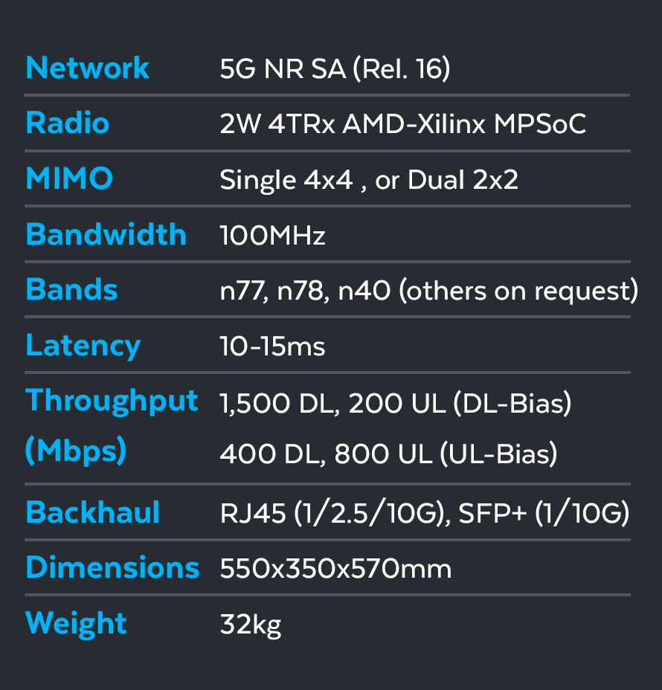This screenshot has height=690, width=662.
Task: Select the RJ45 and SFP+ backhaul value
Action: [425, 513]
